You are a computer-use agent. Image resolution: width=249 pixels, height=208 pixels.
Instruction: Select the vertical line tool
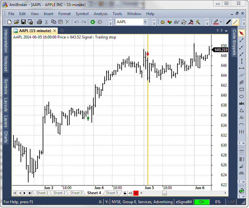coord(242,61)
